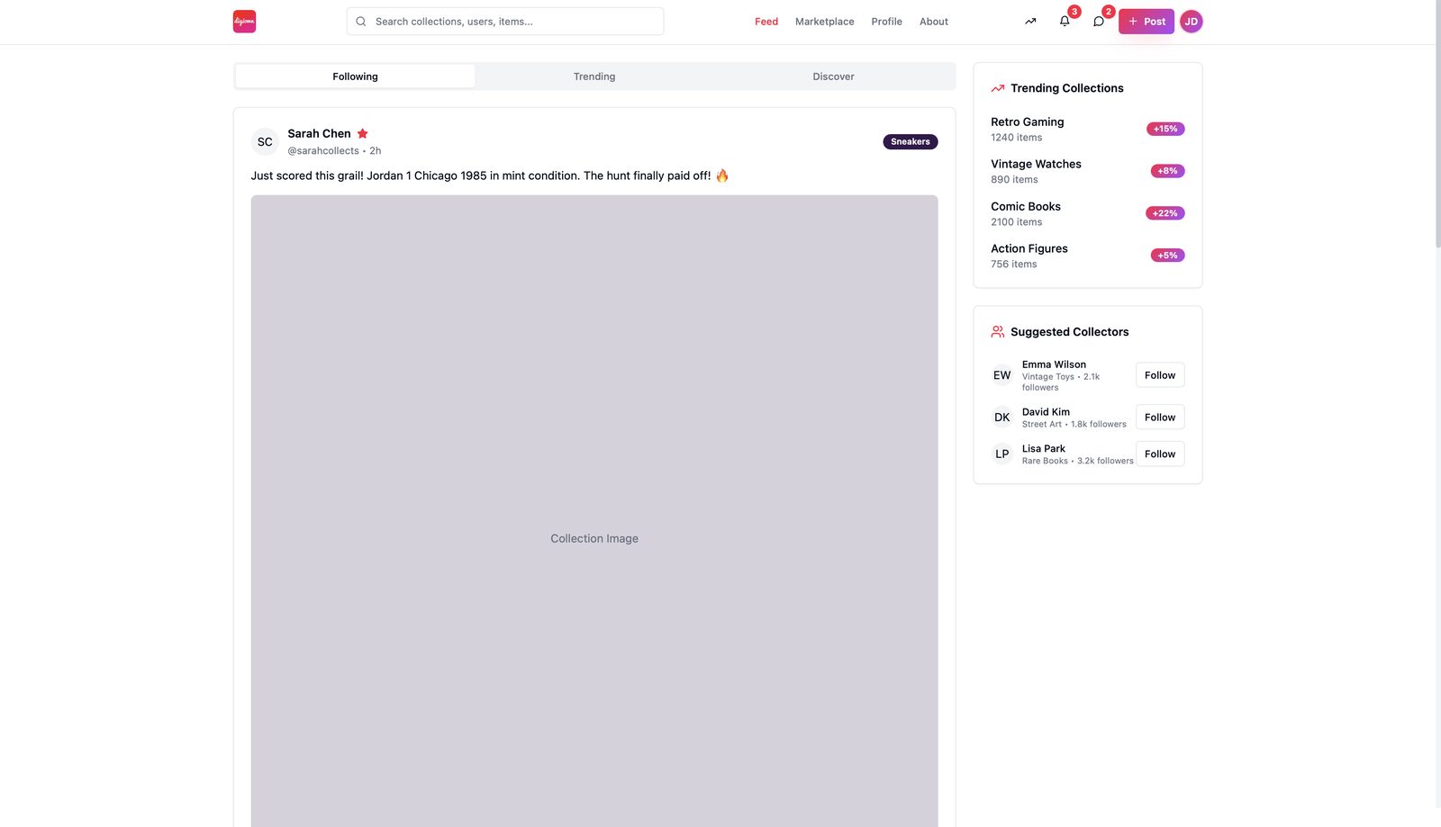Image resolution: width=1441 pixels, height=827 pixels.
Task: Open About page
Action: [934, 22]
